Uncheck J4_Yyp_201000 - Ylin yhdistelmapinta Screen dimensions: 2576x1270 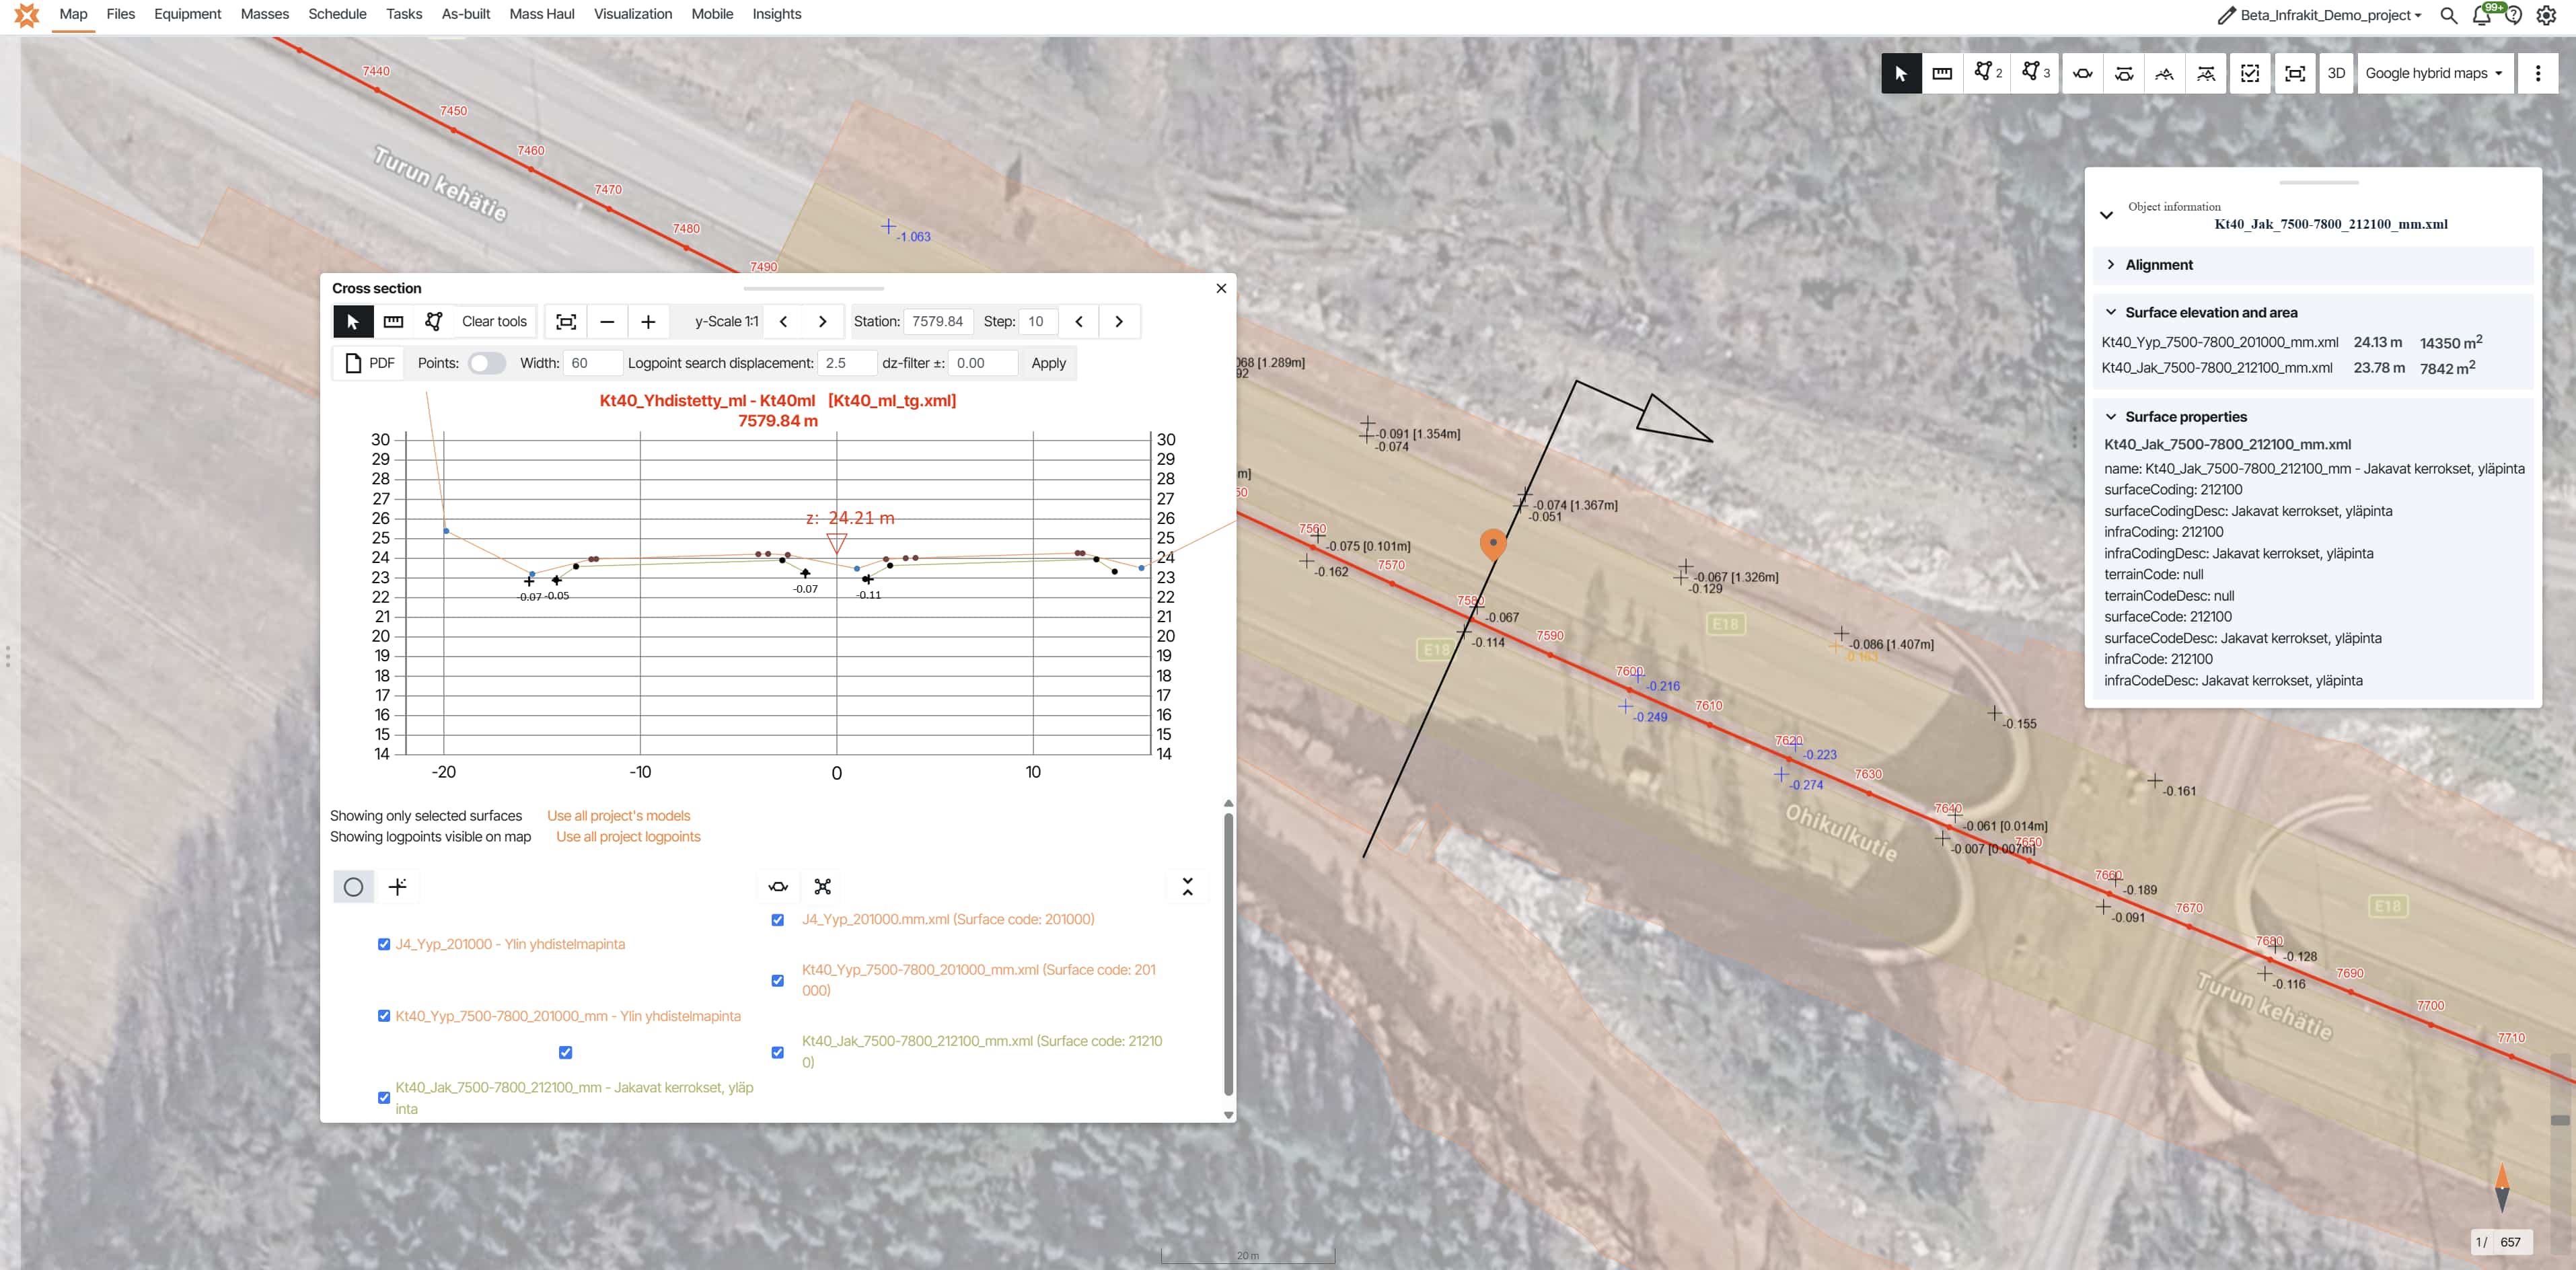pos(383,944)
